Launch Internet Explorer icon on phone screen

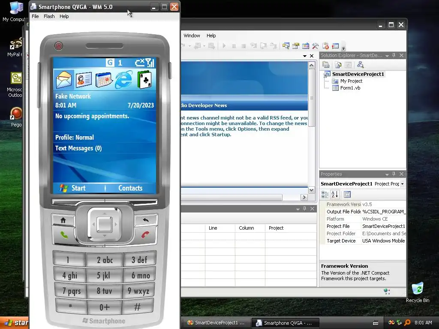[124, 80]
